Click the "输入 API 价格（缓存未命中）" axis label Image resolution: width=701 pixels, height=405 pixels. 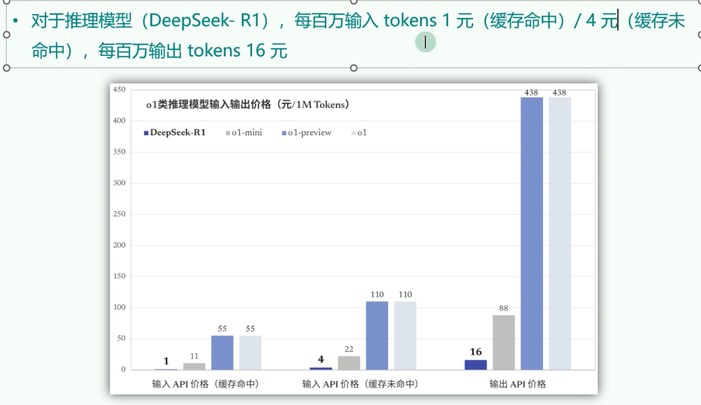361,384
